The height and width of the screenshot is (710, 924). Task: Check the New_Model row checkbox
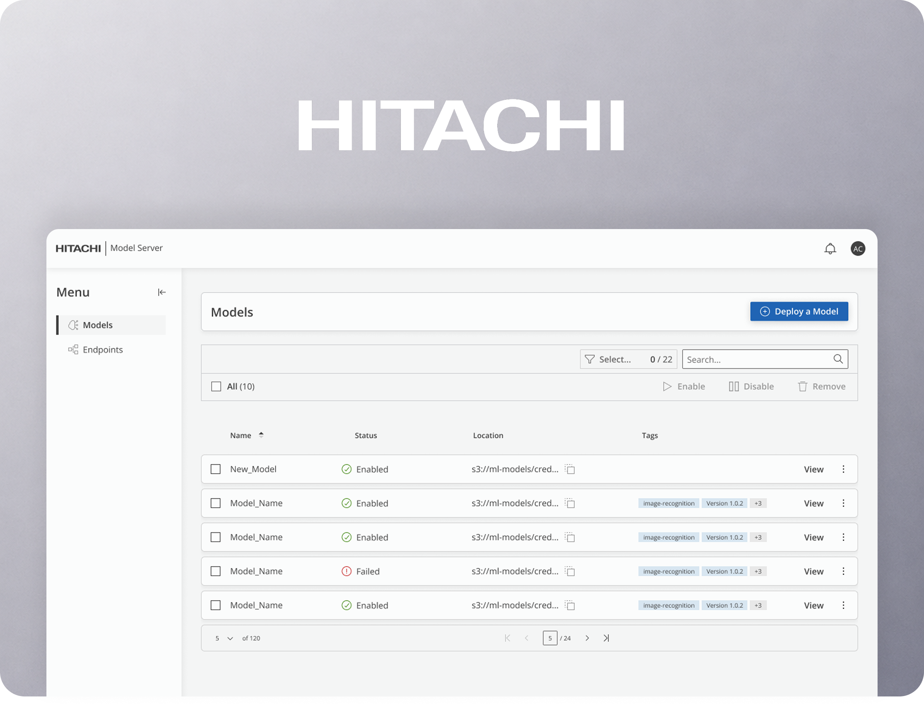pos(216,469)
